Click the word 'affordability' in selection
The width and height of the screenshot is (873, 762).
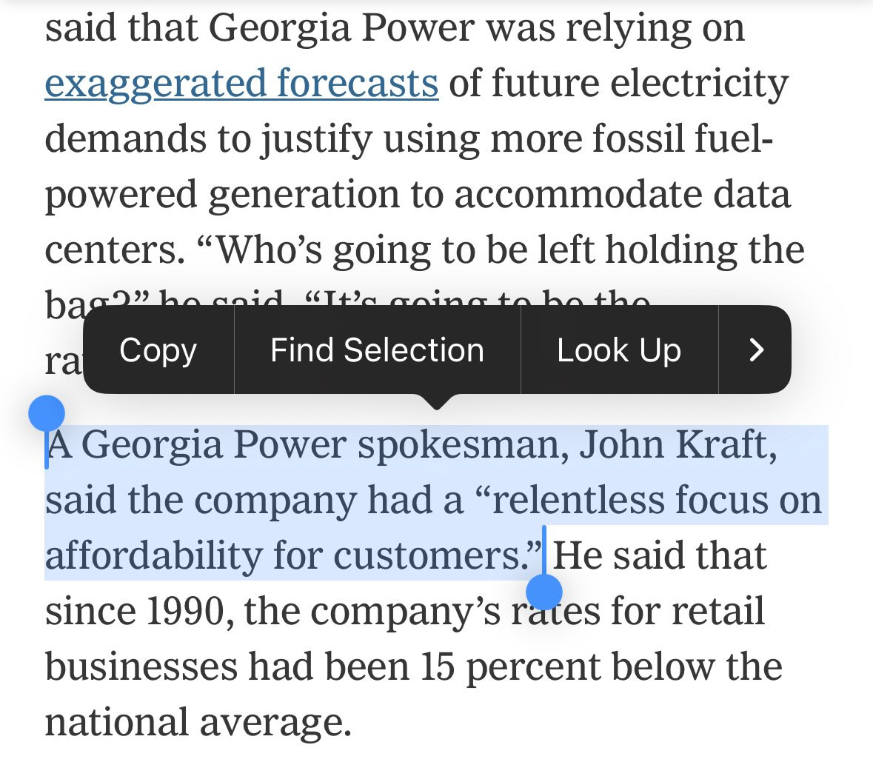tap(154, 557)
